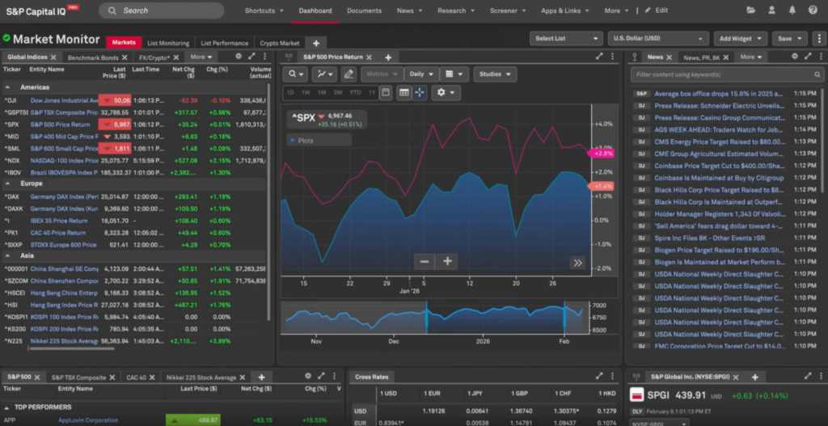Expand the Plots disclosure in chart legend
Viewport: 828px width, 426px height.
(291, 141)
